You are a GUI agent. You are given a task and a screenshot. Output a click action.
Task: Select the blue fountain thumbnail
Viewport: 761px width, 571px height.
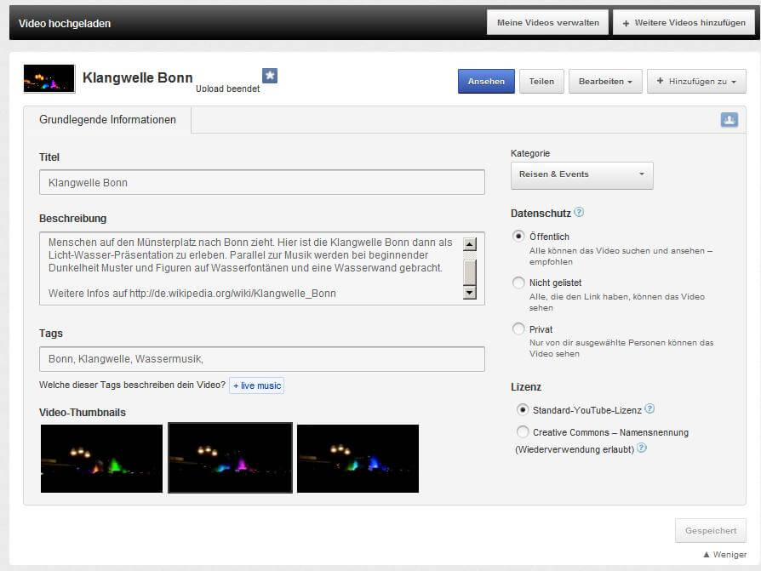(x=358, y=459)
